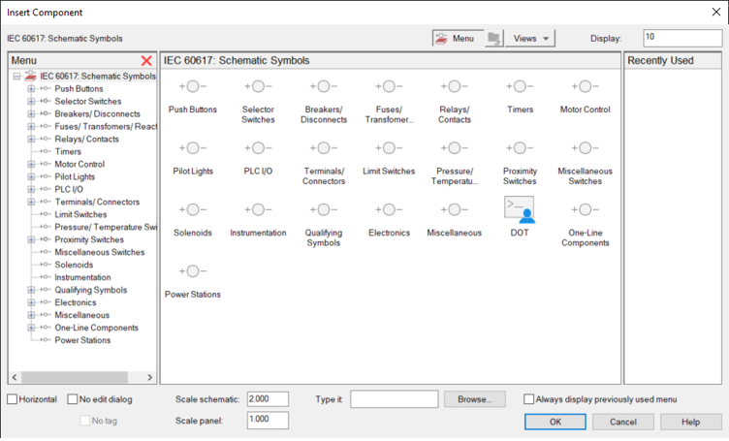Image resolution: width=729 pixels, height=441 pixels.
Task: Click the Scale schematic input field
Action: pyautogui.click(x=267, y=399)
